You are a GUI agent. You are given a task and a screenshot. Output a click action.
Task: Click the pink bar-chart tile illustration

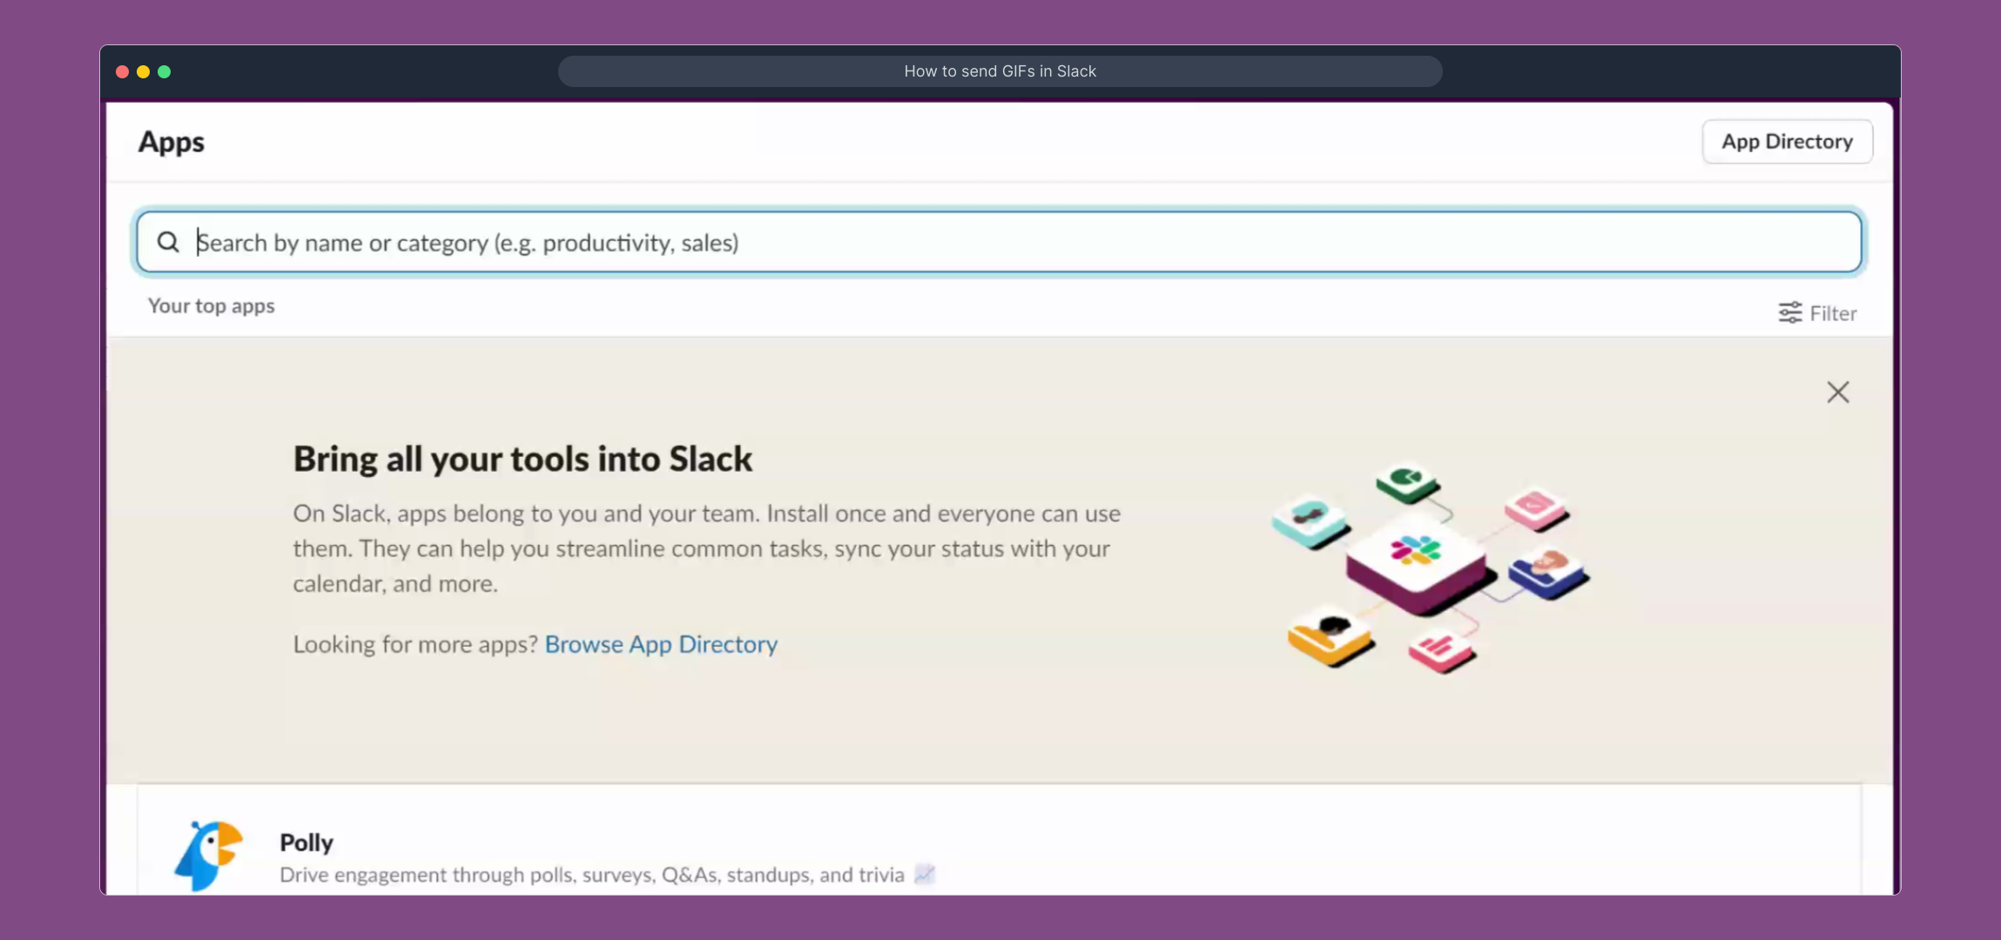coord(1440,649)
